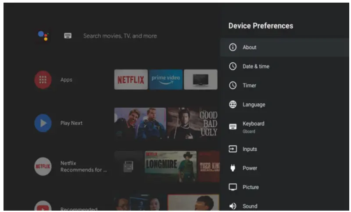Viewport: 351px width, 212px height.
Task: Open the About menu entry
Action: tap(284, 48)
